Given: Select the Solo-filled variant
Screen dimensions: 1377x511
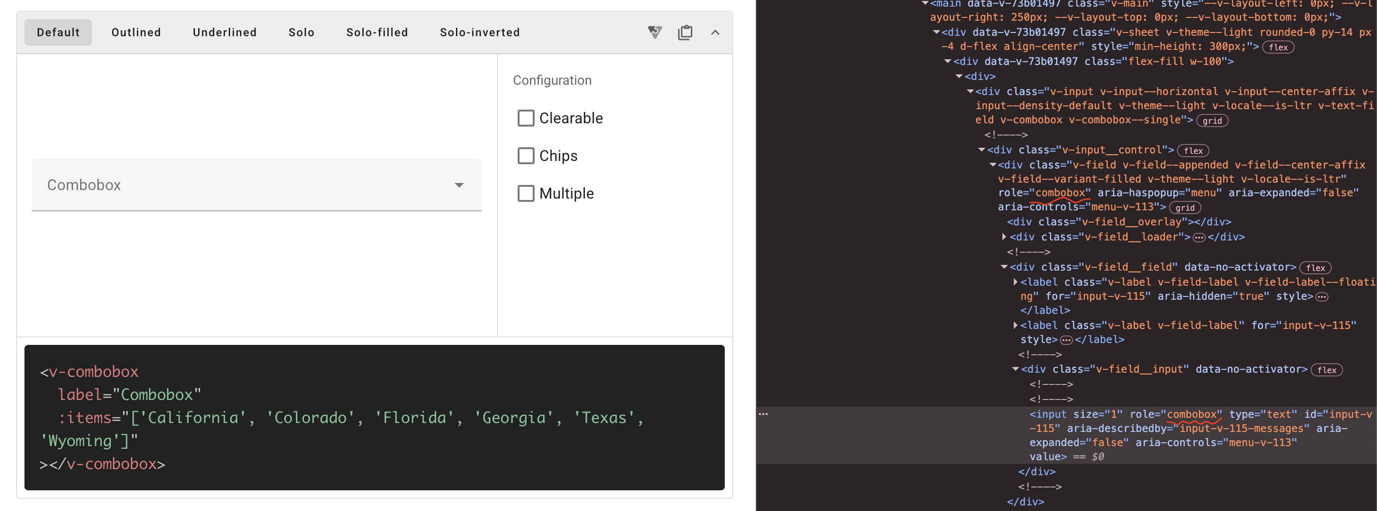Looking at the screenshot, I should [377, 32].
